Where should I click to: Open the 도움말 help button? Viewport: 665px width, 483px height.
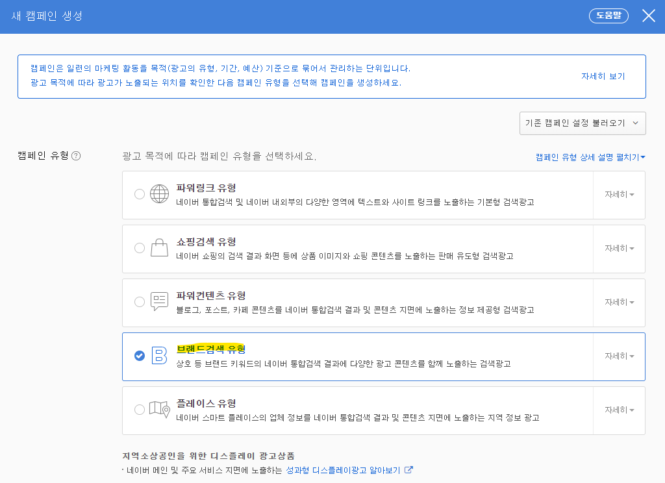(x=609, y=16)
